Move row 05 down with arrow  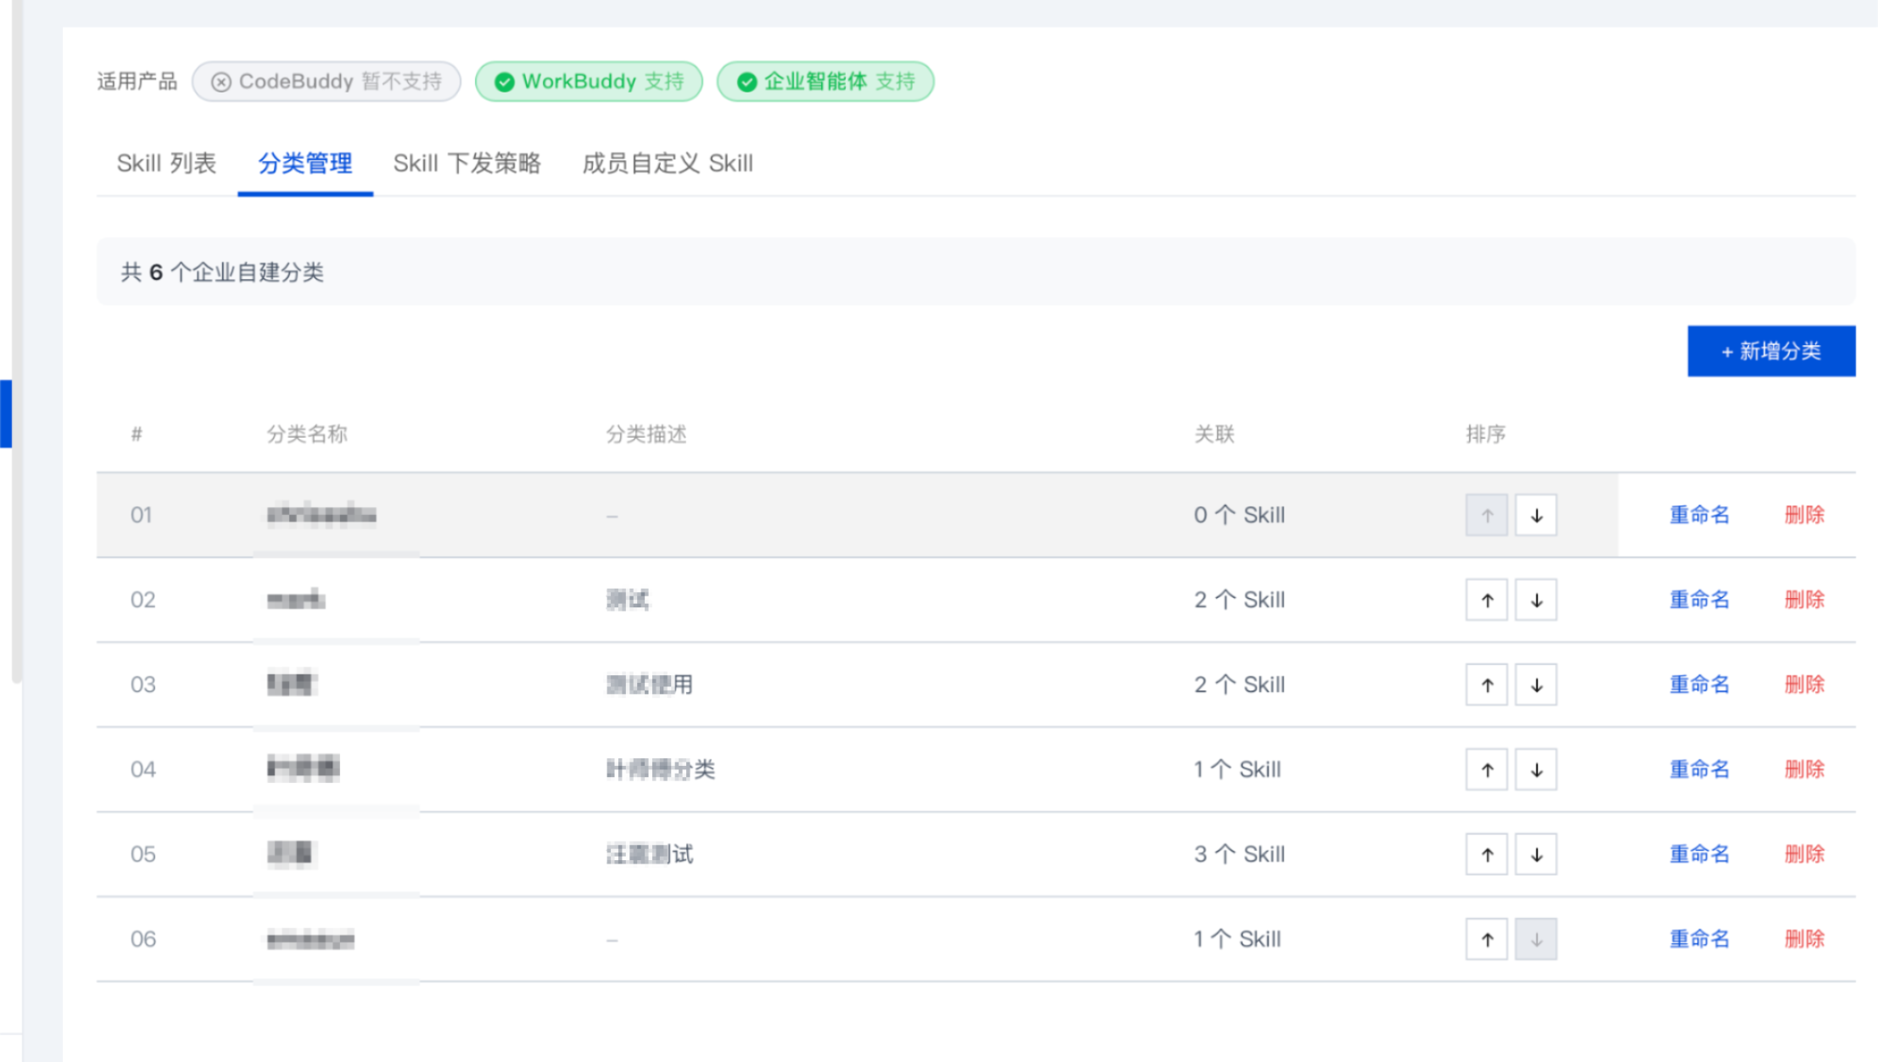(1536, 854)
